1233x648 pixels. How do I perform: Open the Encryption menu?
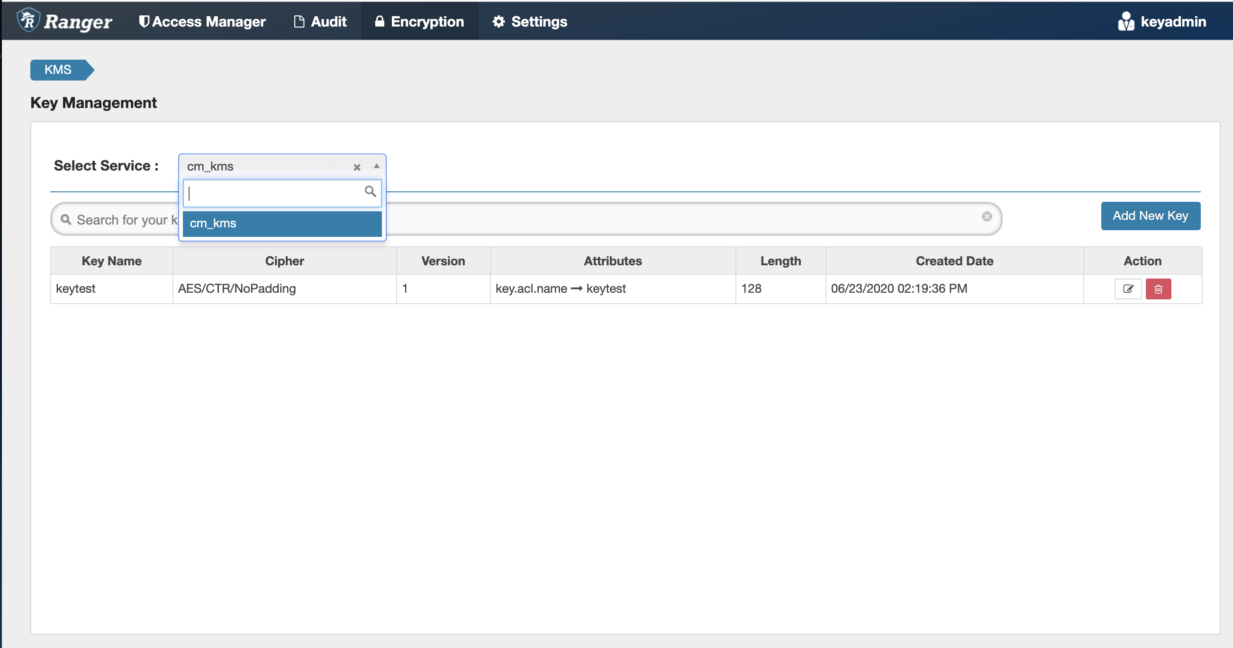(x=419, y=21)
